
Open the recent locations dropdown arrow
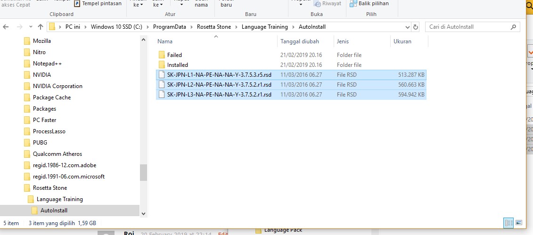click(x=31, y=27)
